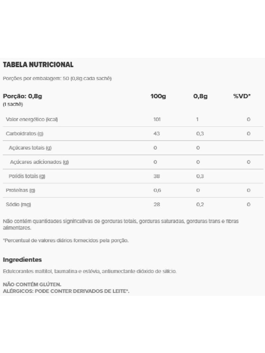The width and height of the screenshot is (265, 353).
Task: Select the Porção: 0,8g label
Action: [x=23, y=96]
